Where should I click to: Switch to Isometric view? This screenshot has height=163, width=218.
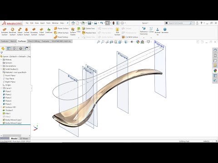(x=165, y=30)
